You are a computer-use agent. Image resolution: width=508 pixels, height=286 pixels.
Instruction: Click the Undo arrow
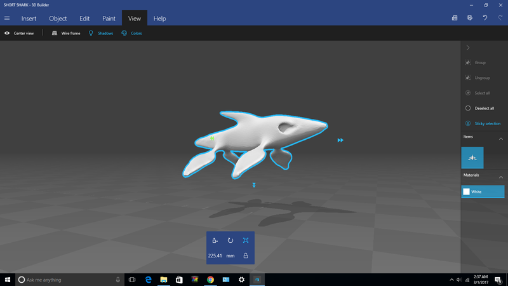(x=485, y=18)
